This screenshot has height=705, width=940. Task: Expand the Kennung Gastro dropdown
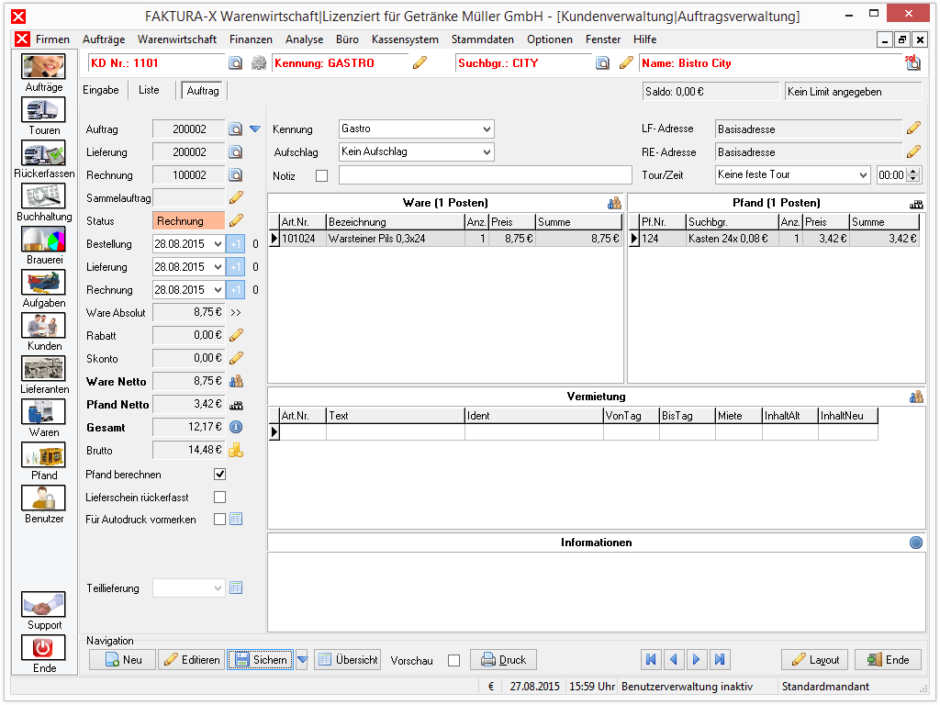click(487, 129)
